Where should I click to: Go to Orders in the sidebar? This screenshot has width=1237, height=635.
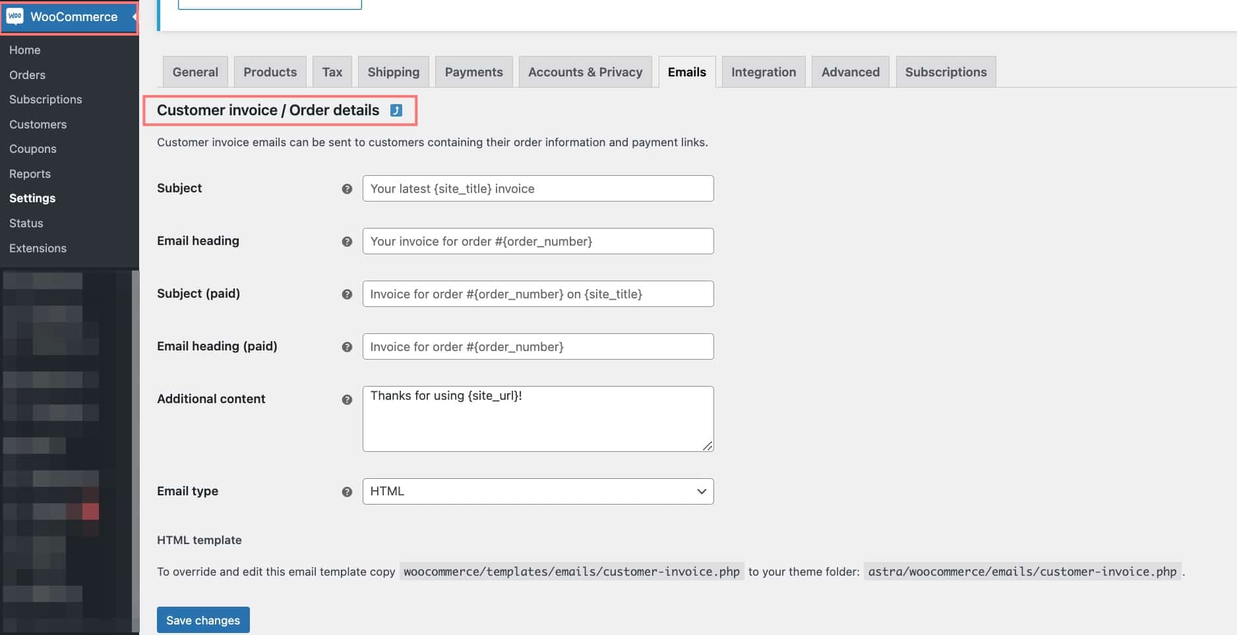[27, 74]
